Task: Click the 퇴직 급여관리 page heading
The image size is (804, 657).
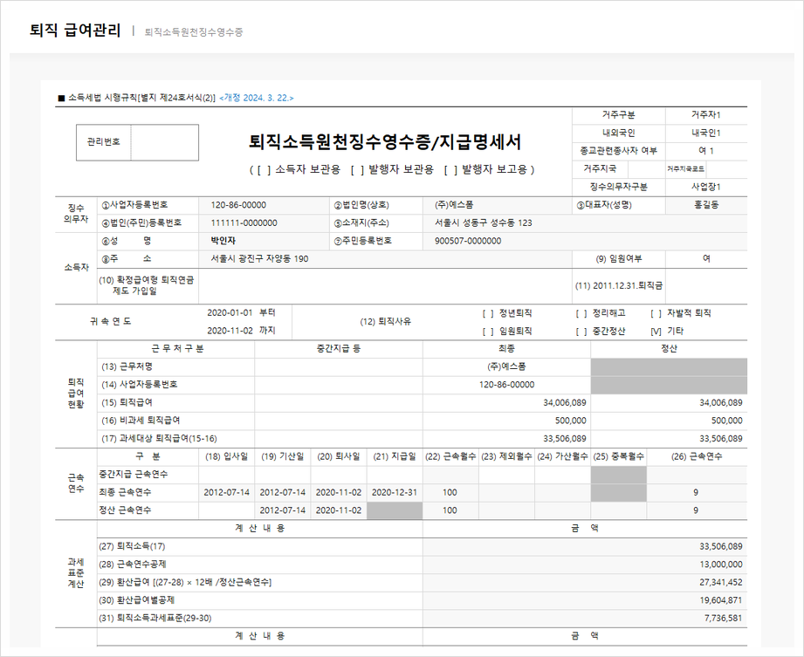Action: click(75, 31)
